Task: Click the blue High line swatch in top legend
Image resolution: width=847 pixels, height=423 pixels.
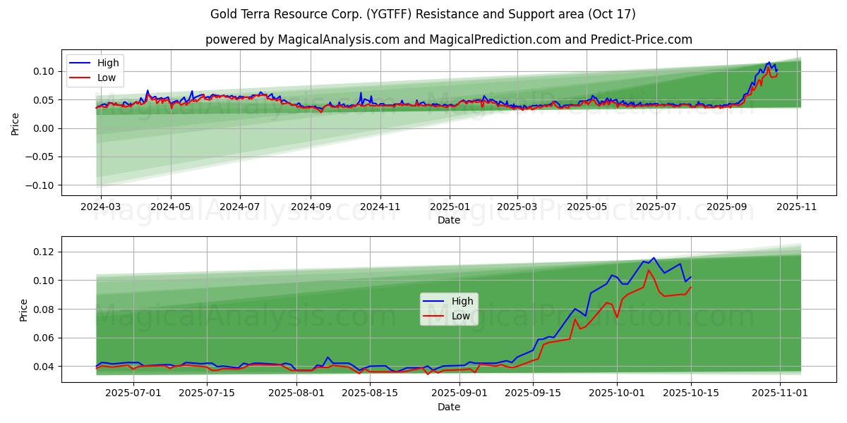Action: (80, 63)
